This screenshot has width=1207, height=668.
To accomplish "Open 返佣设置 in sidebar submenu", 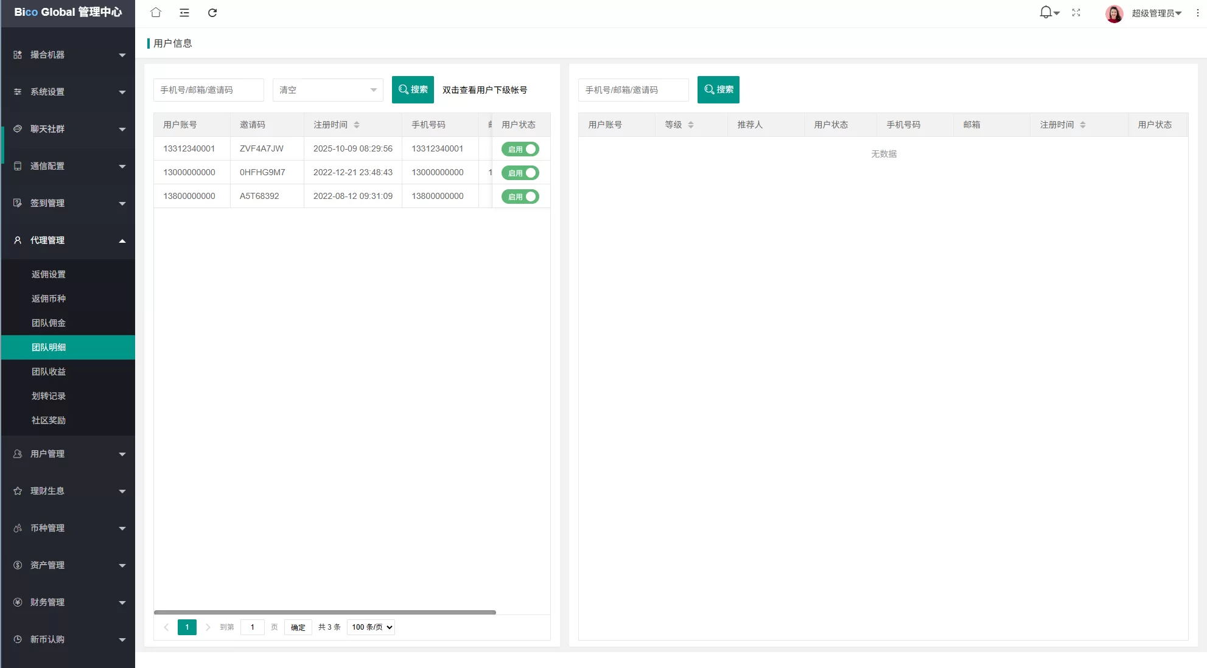I will [x=49, y=274].
